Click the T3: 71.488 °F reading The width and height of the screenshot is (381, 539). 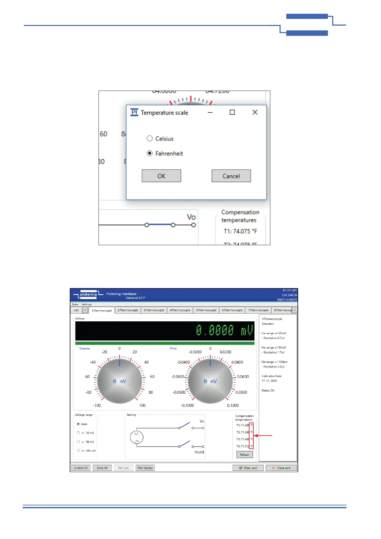click(x=244, y=439)
